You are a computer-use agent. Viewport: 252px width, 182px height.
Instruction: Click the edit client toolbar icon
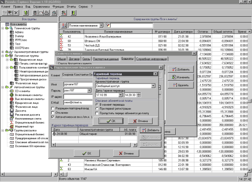click(10, 13)
